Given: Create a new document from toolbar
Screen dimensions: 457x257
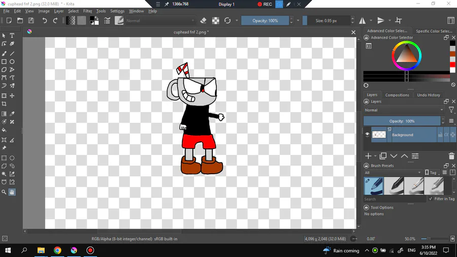Looking at the screenshot, I should pyautogui.click(x=9, y=21).
